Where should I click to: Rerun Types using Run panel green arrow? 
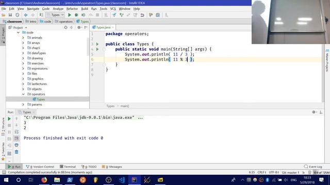pos(9,119)
